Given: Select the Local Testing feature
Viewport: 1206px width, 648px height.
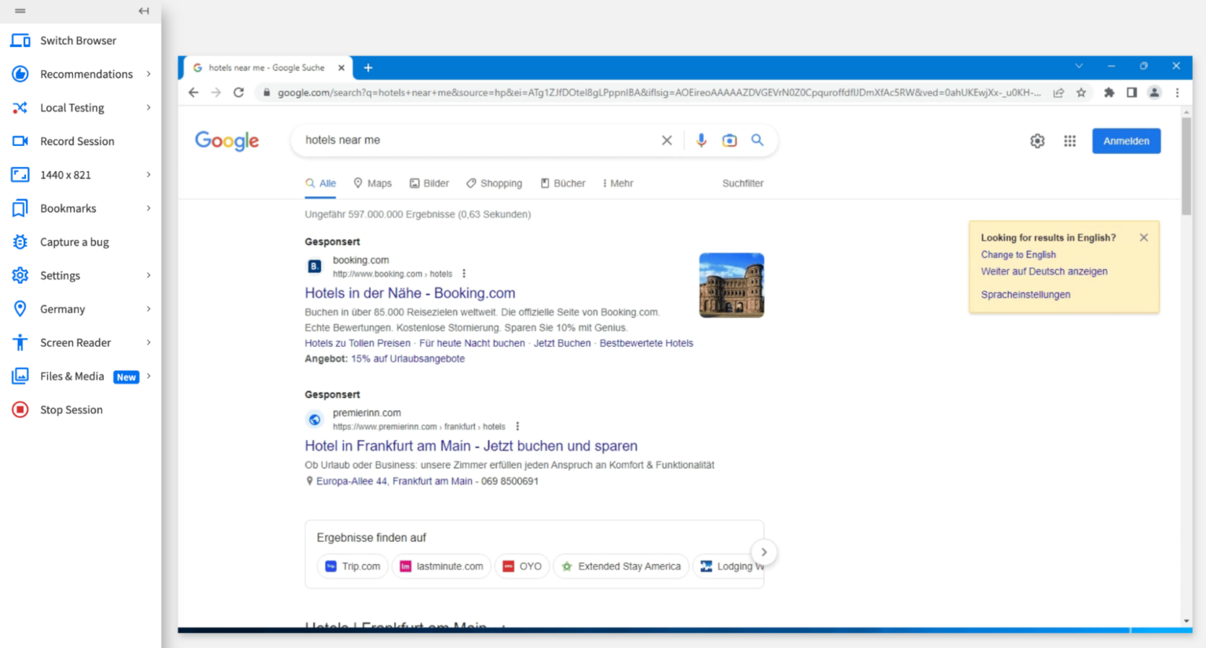Looking at the screenshot, I should pos(72,107).
